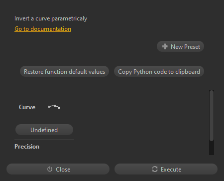This screenshot has width=224, height=181.
Task: Click the word Preset in New Preset button
Action: [192, 47]
